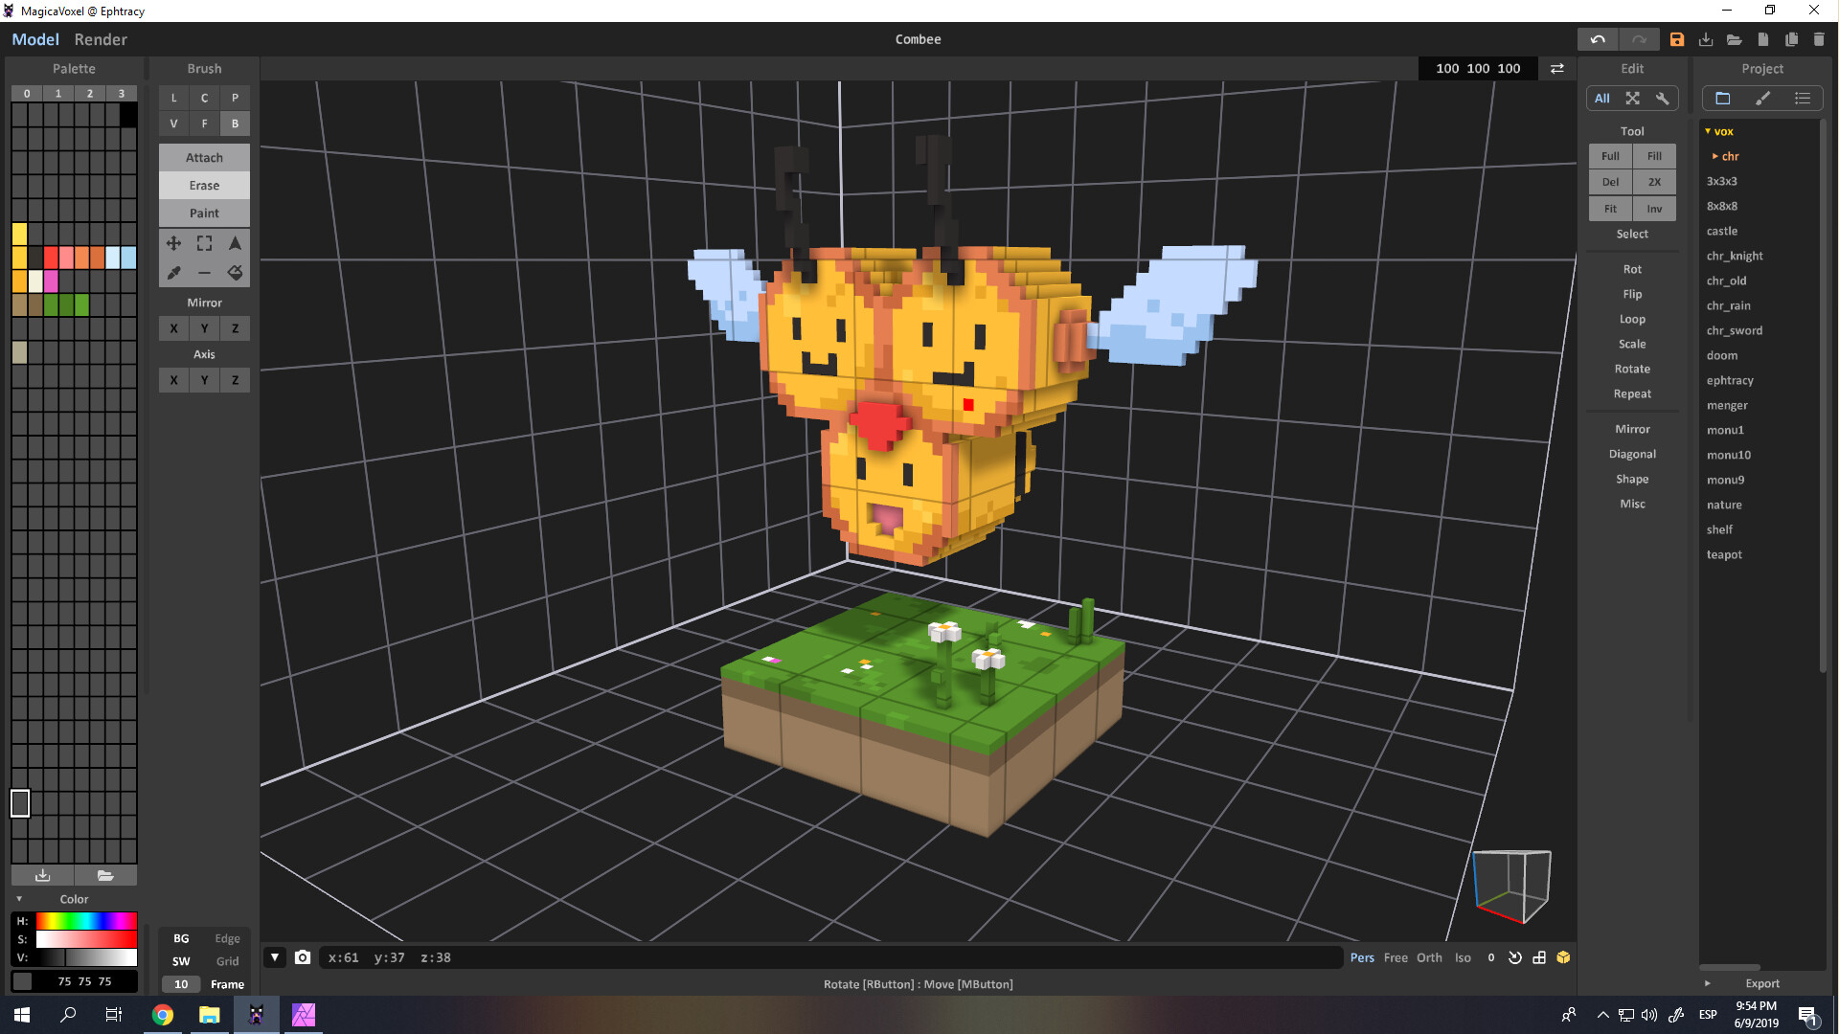1839x1034 pixels.
Task: Open the console dropdown triangle button
Action: pos(275,957)
